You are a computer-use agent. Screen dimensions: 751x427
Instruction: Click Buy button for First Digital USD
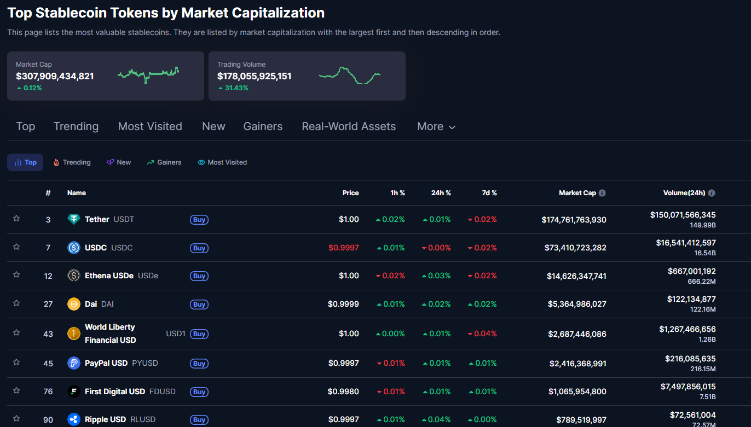(x=199, y=392)
